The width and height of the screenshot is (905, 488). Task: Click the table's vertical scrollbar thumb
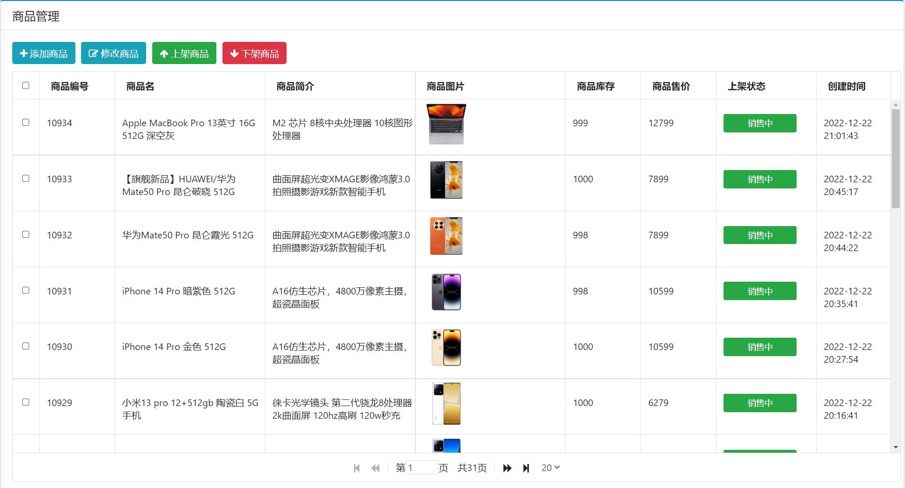896,158
